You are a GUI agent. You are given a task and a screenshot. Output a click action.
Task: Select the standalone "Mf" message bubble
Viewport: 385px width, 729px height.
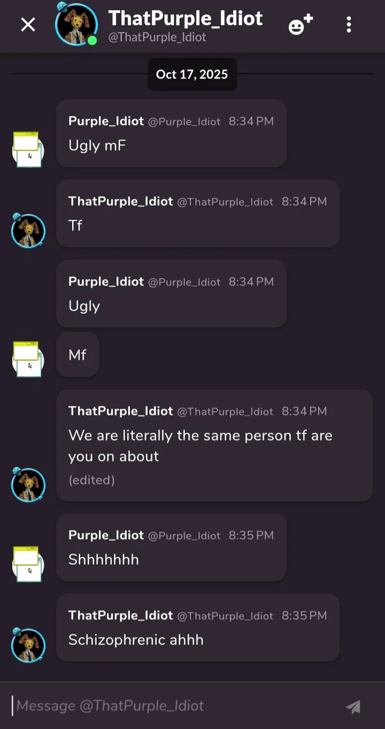(x=78, y=355)
